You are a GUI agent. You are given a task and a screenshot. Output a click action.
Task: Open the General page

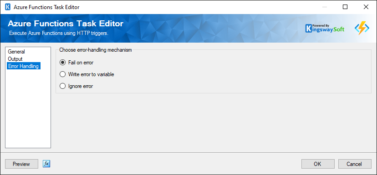tap(16, 52)
